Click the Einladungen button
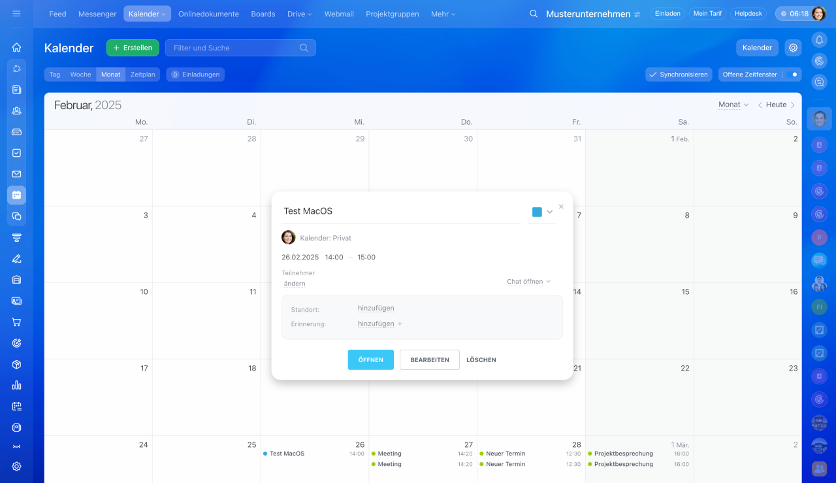Screen dimensions: 836x483 pos(195,75)
